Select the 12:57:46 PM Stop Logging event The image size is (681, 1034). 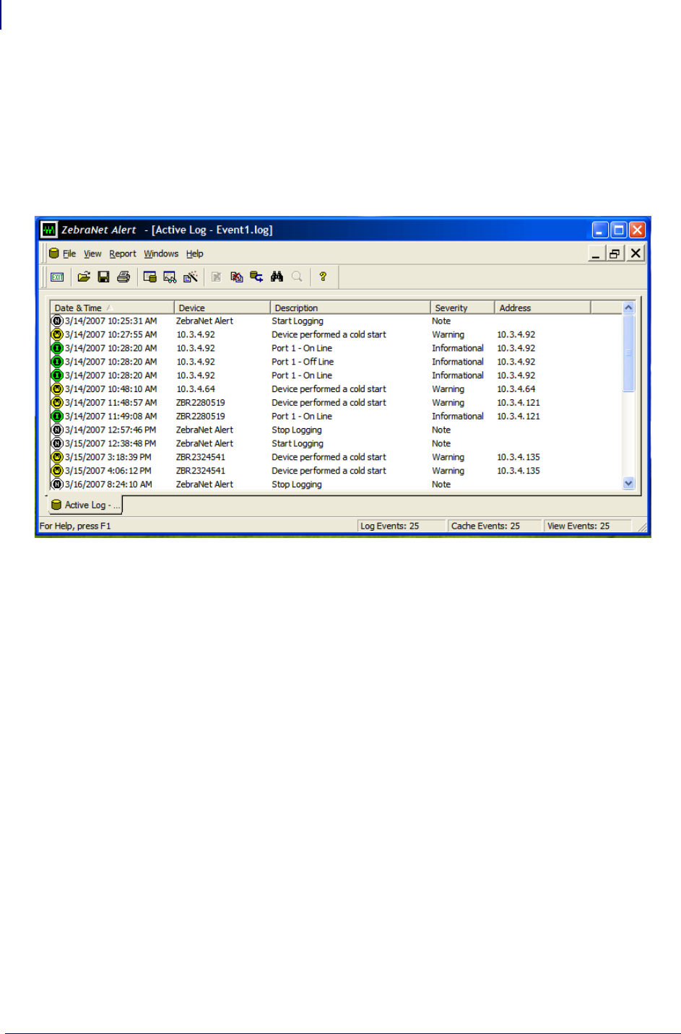[x=336, y=430]
